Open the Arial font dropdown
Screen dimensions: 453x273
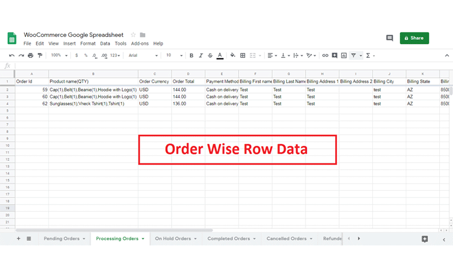click(143, 55)
